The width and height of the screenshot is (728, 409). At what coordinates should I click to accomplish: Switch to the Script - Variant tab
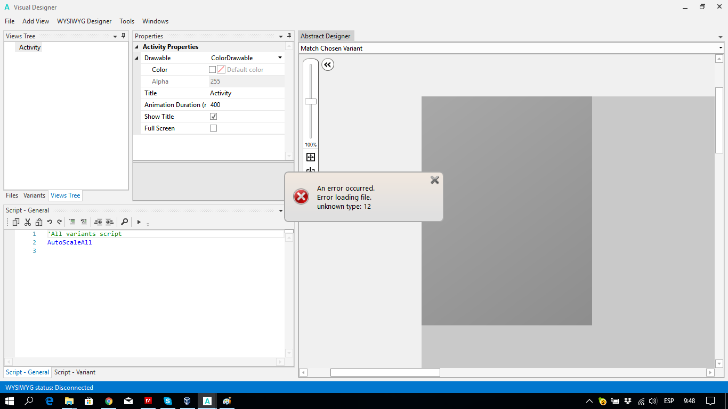tap(75, 372)
